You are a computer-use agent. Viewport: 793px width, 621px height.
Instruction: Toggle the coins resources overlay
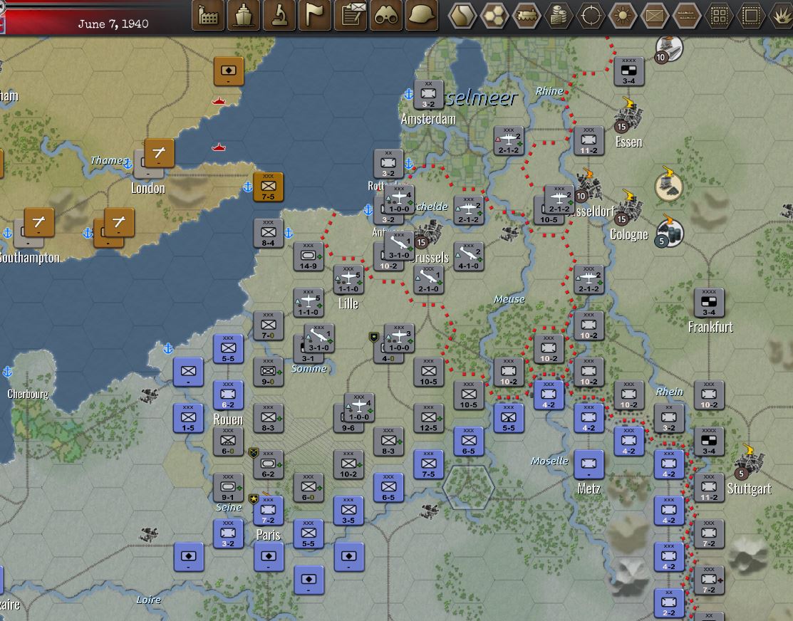click(x=559, y=15)
